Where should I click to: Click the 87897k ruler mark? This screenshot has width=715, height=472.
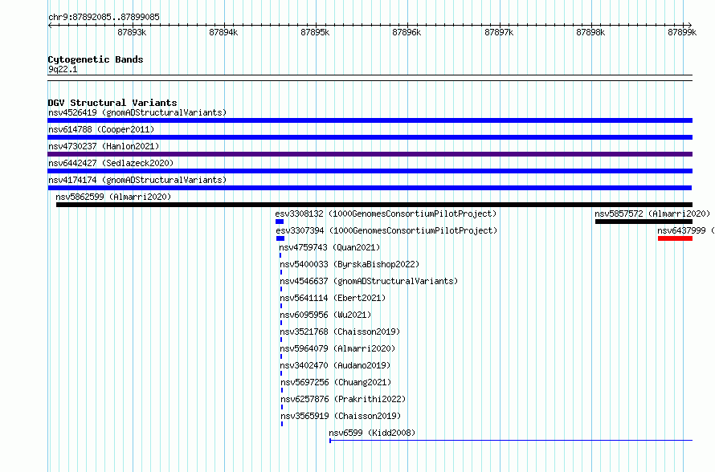499,32
